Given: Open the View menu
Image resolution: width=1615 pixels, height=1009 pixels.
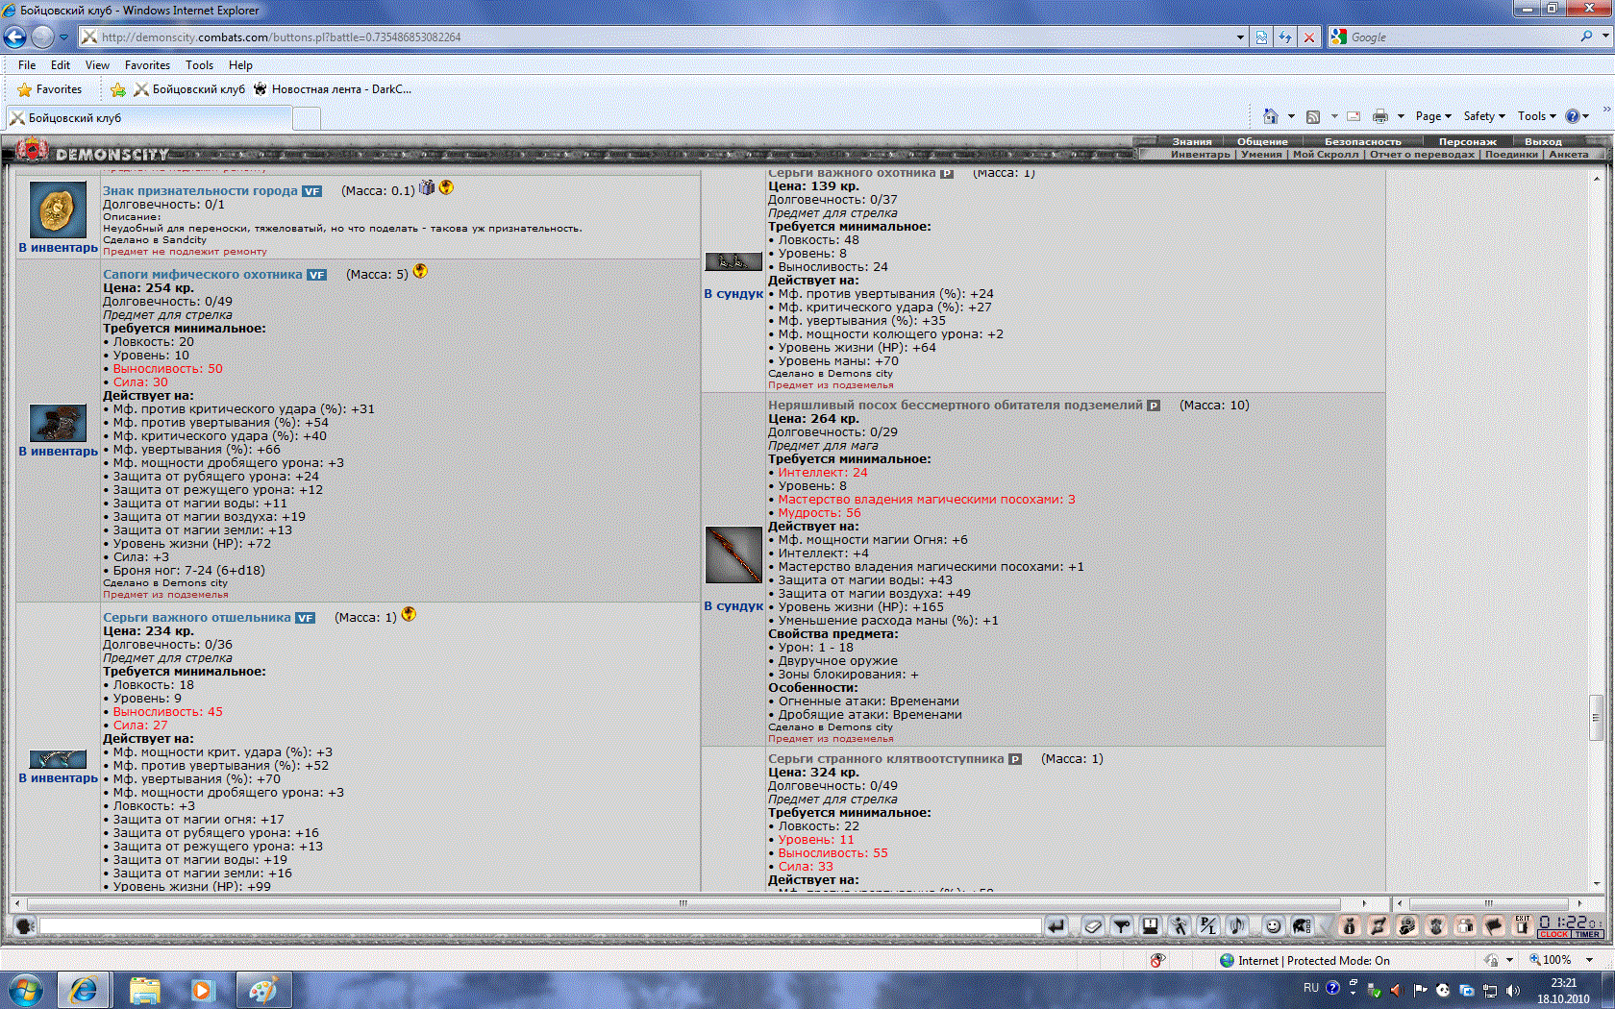Looking at the screenshot, I should (x=97, y=65).
